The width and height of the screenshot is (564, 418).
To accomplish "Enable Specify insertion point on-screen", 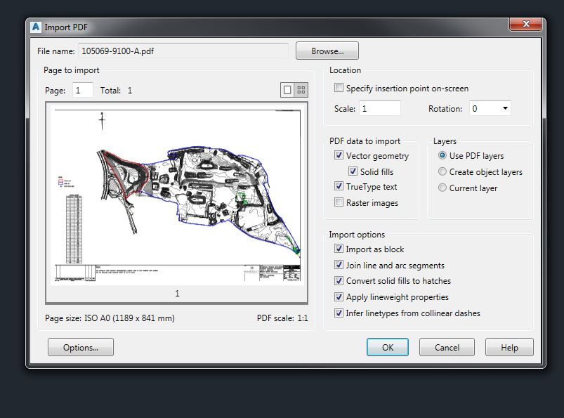I will coord(339,89).
